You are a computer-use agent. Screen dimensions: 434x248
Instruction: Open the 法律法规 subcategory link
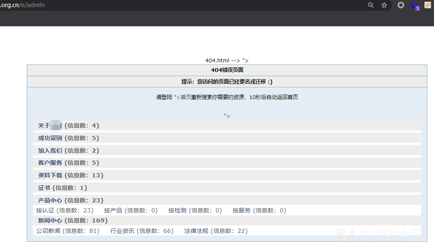tap(196, 231)
